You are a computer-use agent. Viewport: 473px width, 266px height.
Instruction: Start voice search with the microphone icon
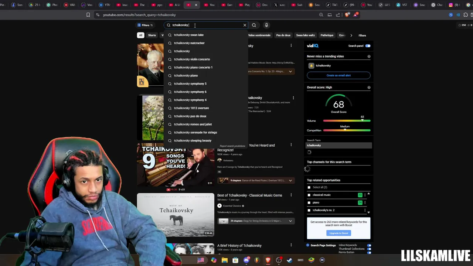pyautogui.click(x=266, y=25)
